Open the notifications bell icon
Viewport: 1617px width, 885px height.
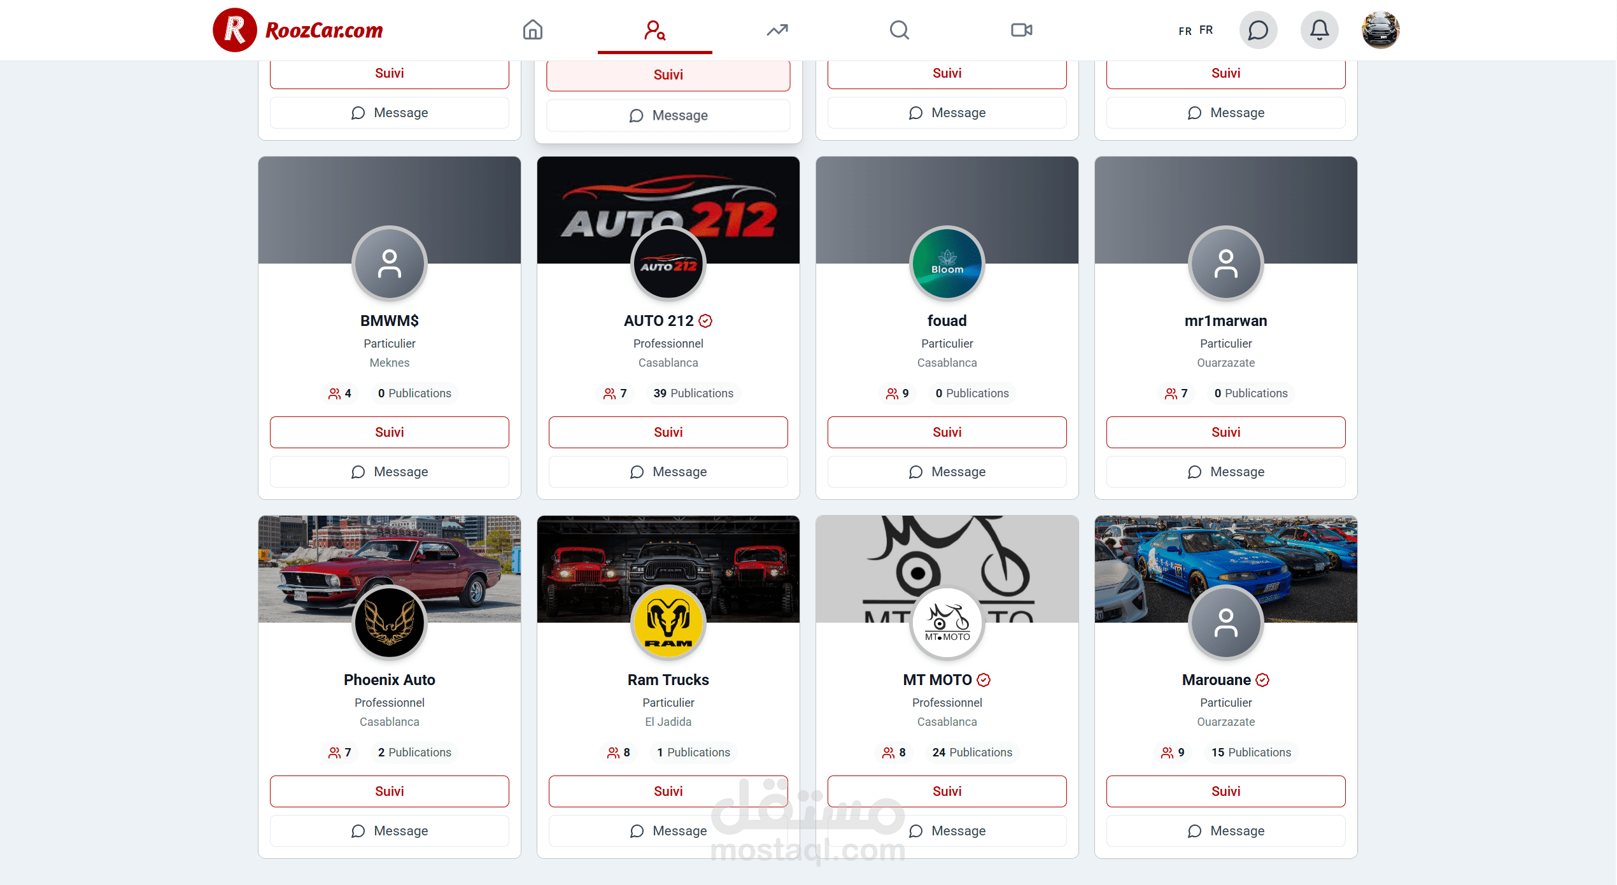(x=1319, y=30)
